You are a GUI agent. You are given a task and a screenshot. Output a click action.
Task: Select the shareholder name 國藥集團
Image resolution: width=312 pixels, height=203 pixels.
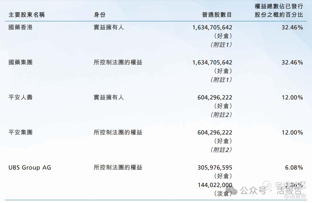(20, 62)
